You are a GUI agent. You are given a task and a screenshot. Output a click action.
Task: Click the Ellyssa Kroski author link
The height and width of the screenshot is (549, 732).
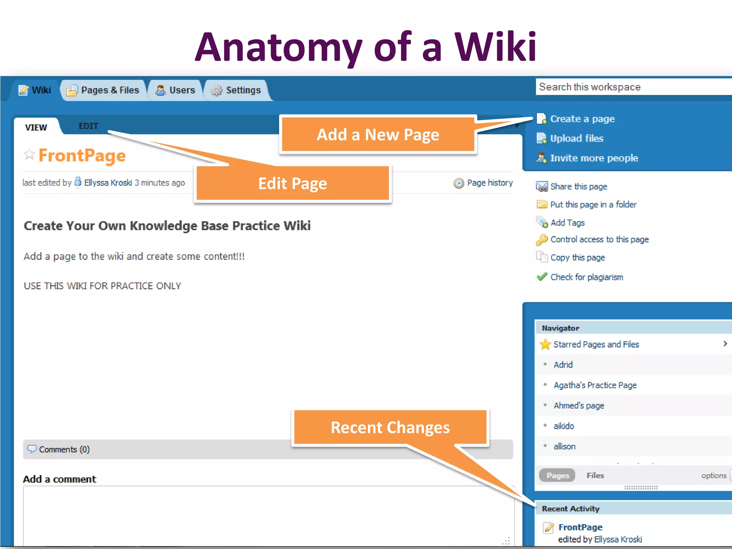coord(108,183)
